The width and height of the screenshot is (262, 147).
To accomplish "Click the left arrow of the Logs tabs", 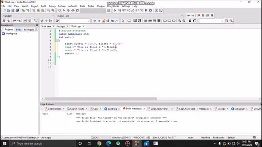I will click(x=42, y=109).
